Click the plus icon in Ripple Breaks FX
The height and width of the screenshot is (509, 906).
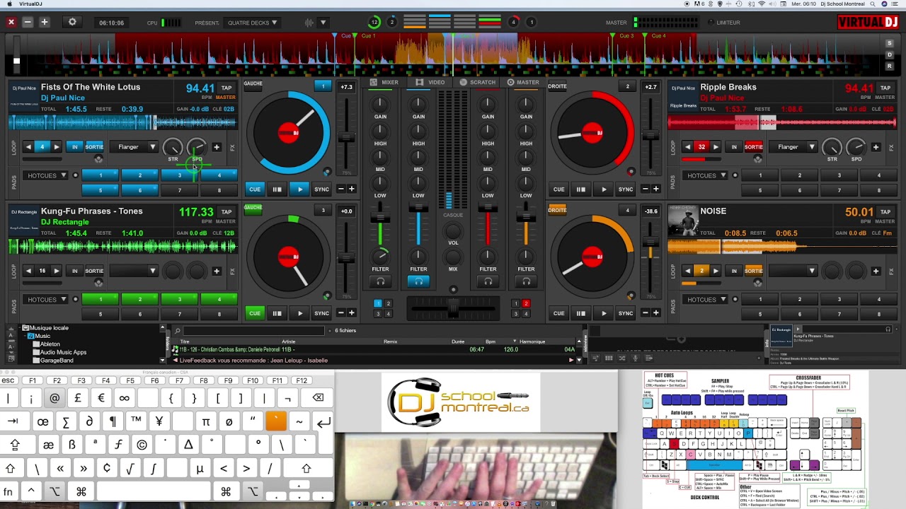pos(876,147)
